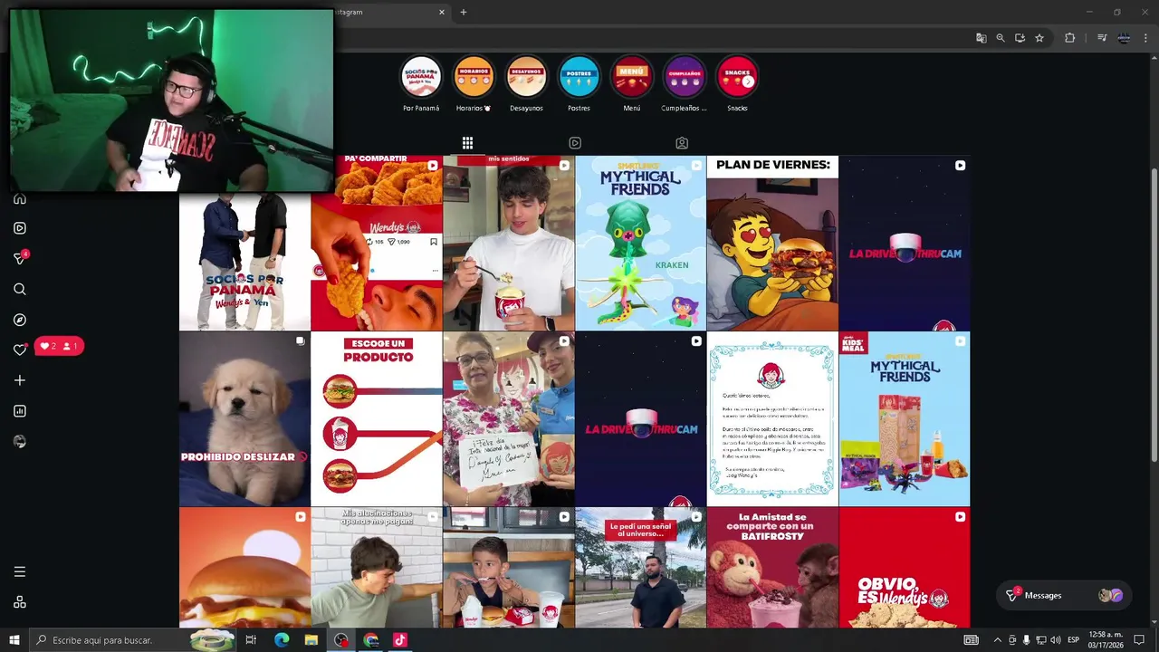Open the Prohibido Deslizar puppy post
This screenshot has height=652, width=1159.
(244, 418)
